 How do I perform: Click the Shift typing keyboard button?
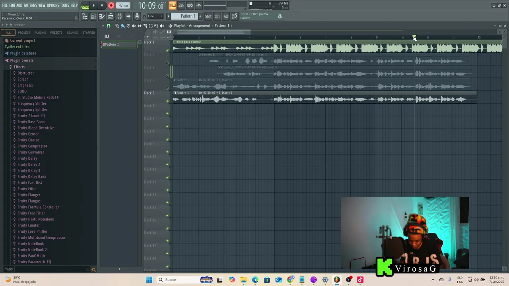208,16
